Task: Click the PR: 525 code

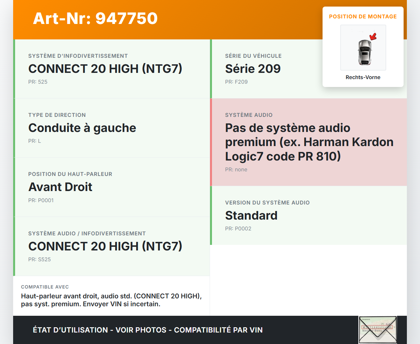Action: tap(38, 82)
